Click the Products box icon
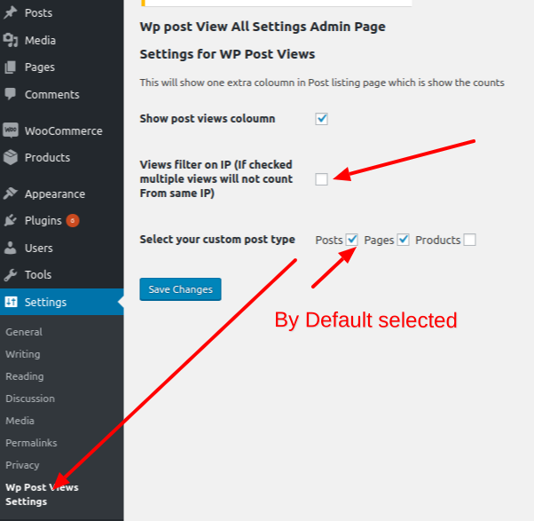534x521 pixels. (x=11, y=157)
